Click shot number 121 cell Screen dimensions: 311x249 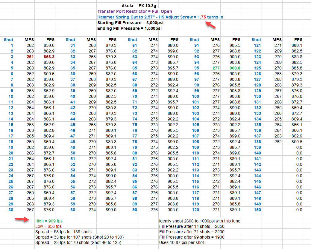click(257, 45)
